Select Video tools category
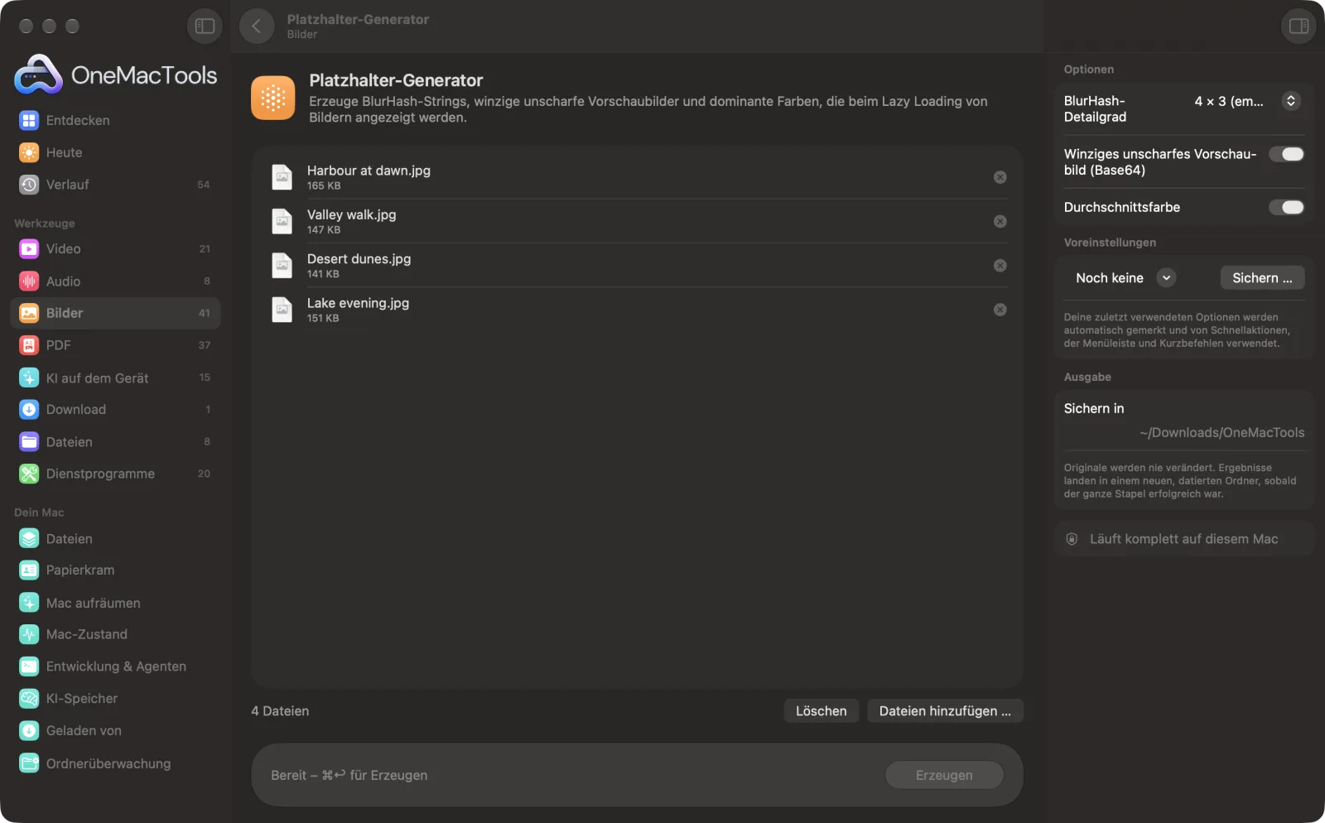The image size is (1325, 823). point(115,248)
